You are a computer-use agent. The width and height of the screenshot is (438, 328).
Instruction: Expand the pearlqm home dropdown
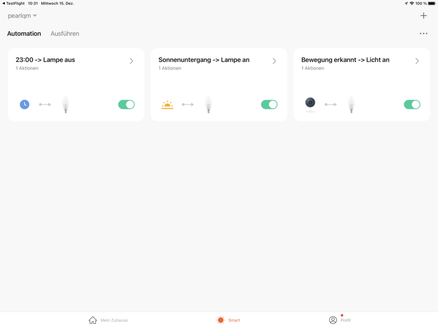coord(22,16)
